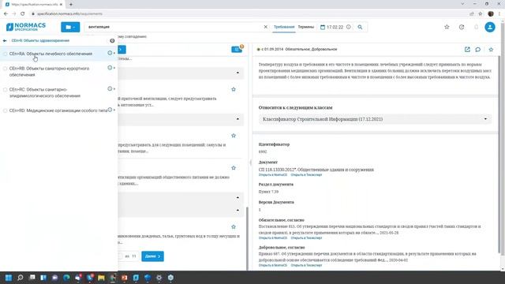Show info for CEn>RB item

[x=110, y=68]
